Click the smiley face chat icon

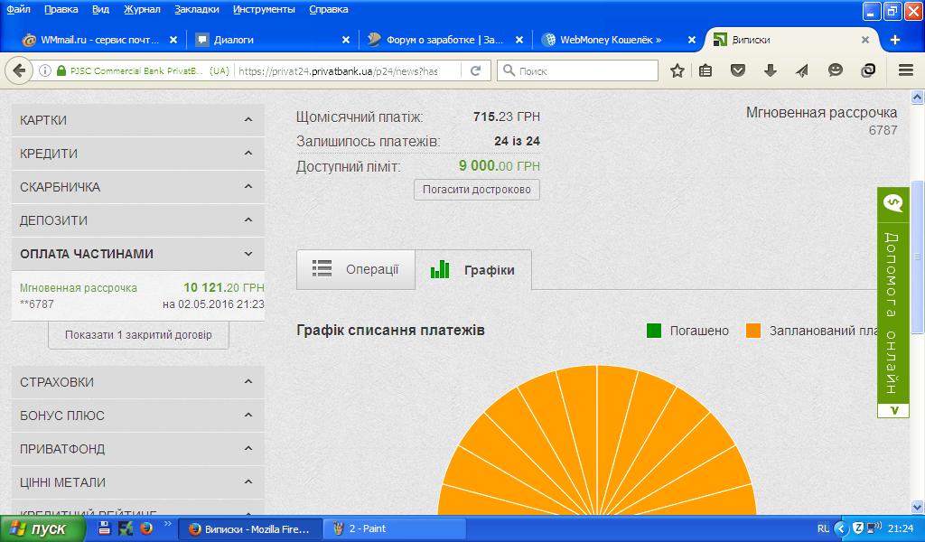click(836, 70)
